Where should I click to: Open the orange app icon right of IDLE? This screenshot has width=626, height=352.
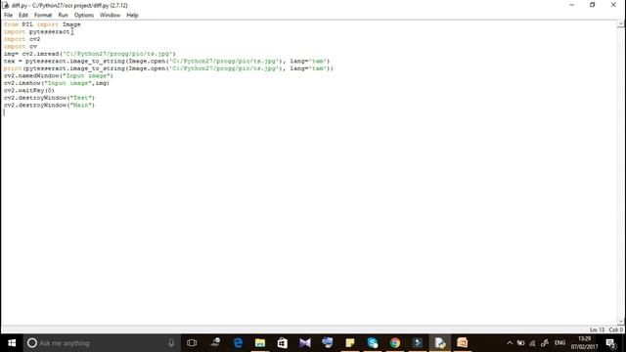(x=463, y=343)
